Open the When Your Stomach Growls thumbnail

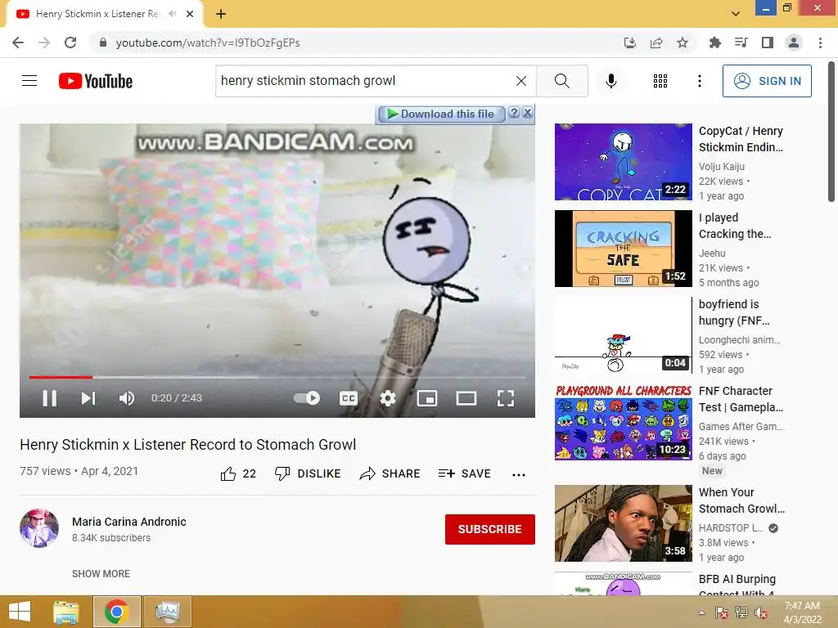(623, 523)
